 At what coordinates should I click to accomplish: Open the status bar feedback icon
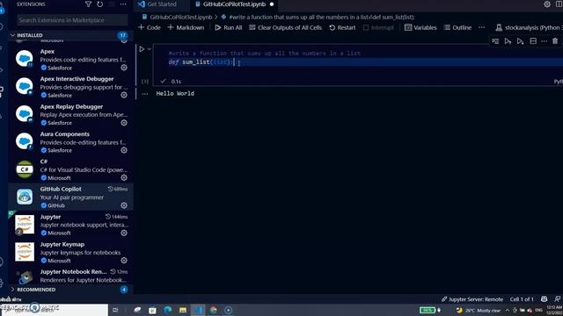pos(557,299)
